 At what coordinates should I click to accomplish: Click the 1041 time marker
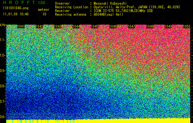click(21, 26)
